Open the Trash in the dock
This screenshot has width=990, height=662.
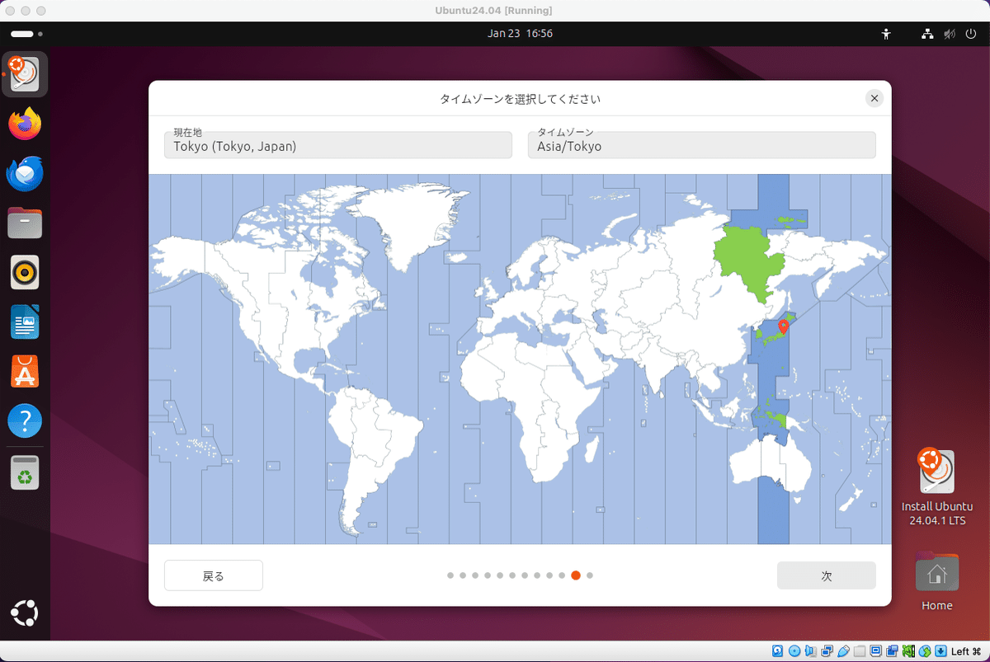click(x=26, y=472)
